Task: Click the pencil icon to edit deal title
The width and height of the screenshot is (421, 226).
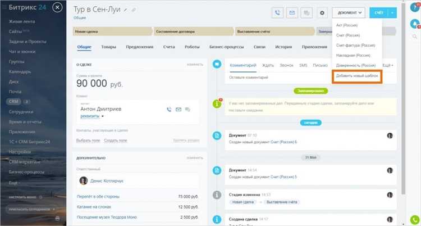Action: (134, 10)
